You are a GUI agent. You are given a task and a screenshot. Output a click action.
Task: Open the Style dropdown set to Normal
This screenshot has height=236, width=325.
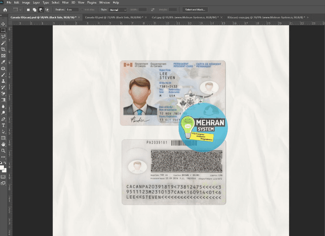coord(118,9)
